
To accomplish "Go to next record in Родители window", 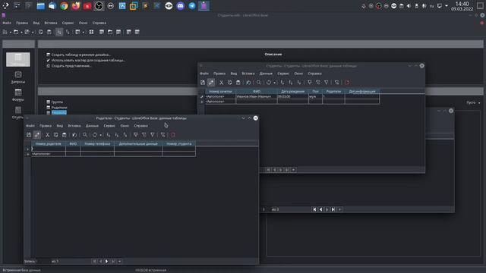I will (x=106, y=262).
